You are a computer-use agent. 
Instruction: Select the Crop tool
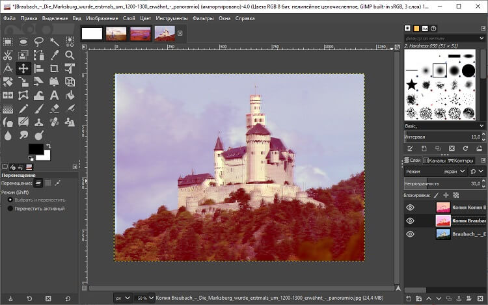[x=55, y=68]
